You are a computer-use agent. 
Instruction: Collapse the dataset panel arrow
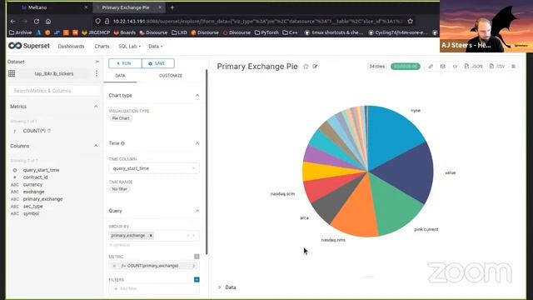[x=97, y=62]
